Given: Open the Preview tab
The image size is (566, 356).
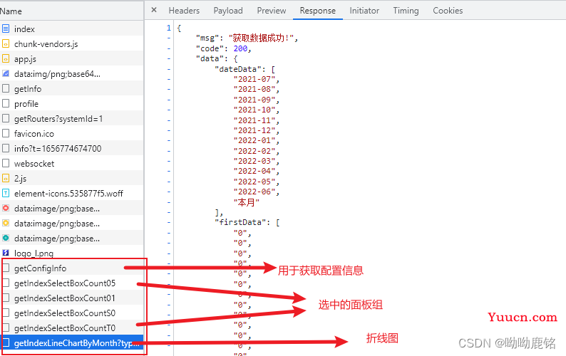Looking at the screenshot, I should tap(272, 11).
